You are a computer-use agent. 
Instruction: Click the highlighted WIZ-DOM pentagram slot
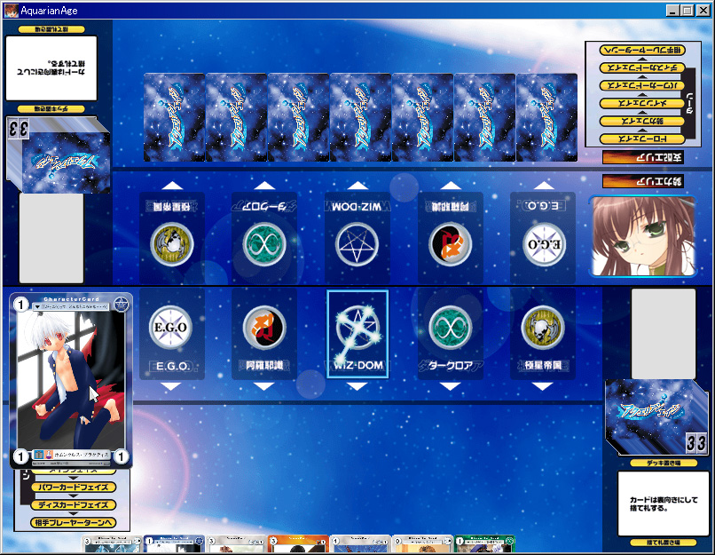pyautogui.click(x=358, y=334)
